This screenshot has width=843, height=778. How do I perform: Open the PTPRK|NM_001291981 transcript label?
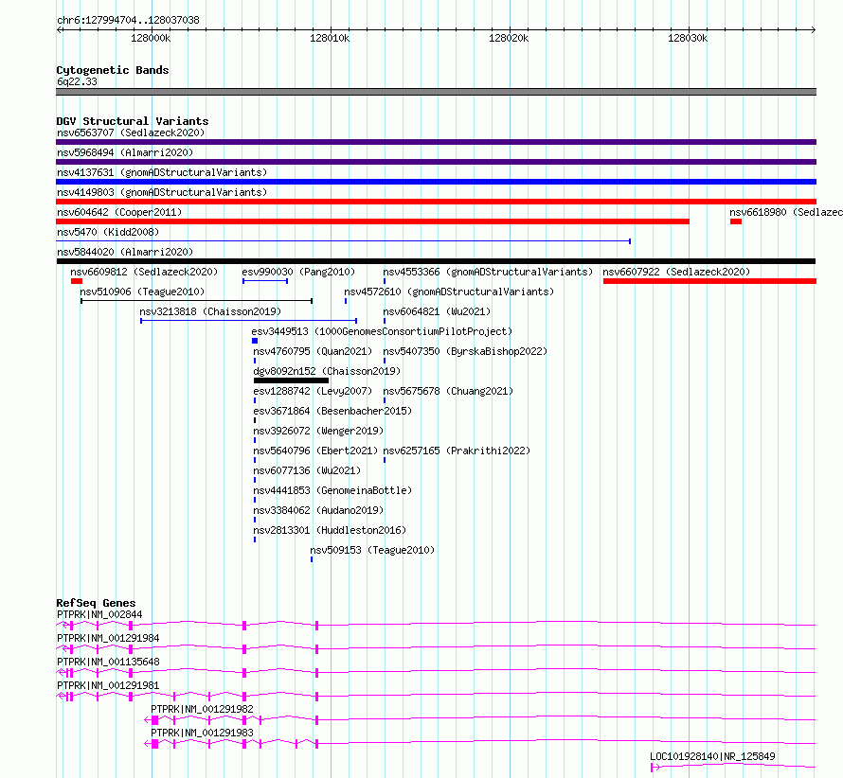(108, 685)
